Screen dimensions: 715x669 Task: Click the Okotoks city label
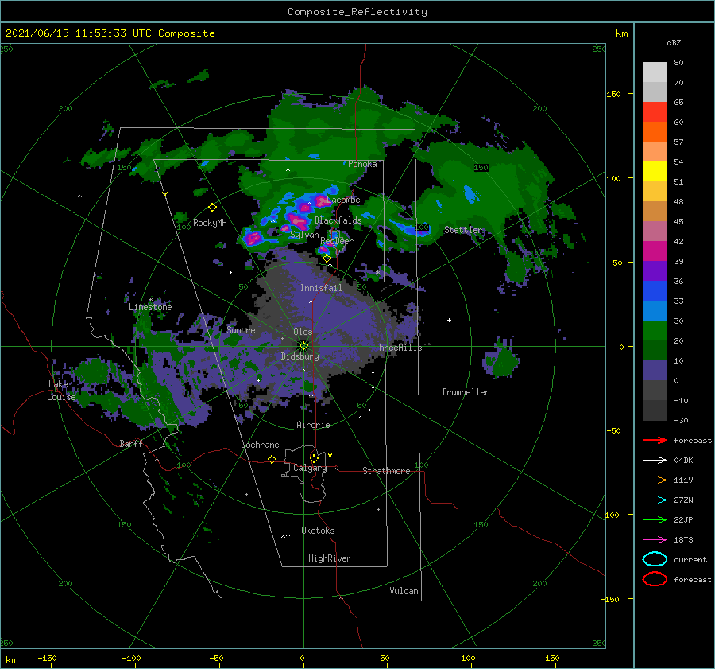tap(318, 530)
